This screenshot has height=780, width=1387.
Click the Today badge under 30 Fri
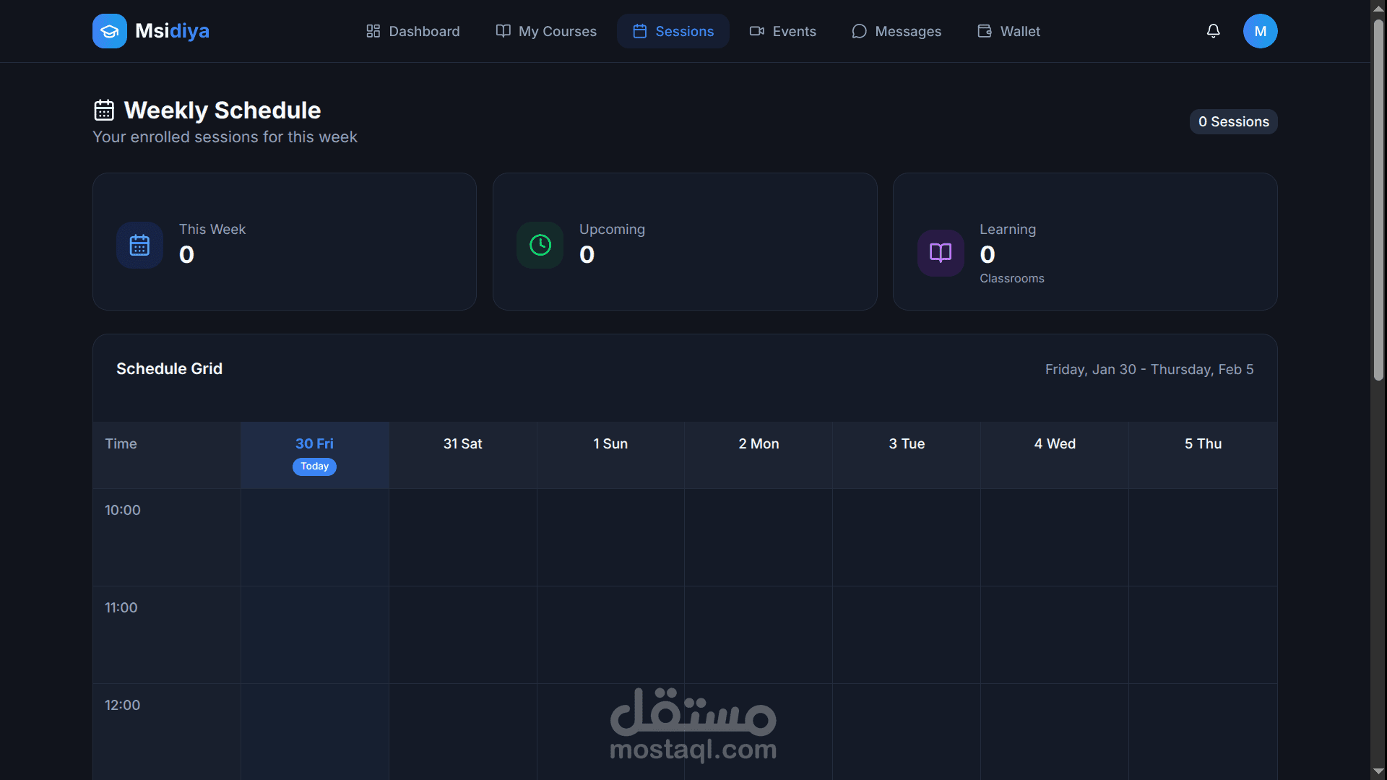pyautogui.click(x=314, y=467)
